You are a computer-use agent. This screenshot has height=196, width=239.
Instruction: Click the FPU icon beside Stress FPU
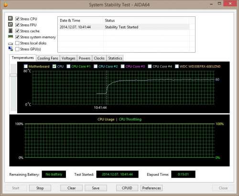[x=11, y=24]
